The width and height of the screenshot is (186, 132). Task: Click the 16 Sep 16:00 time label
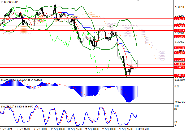[x=75, y=129]
